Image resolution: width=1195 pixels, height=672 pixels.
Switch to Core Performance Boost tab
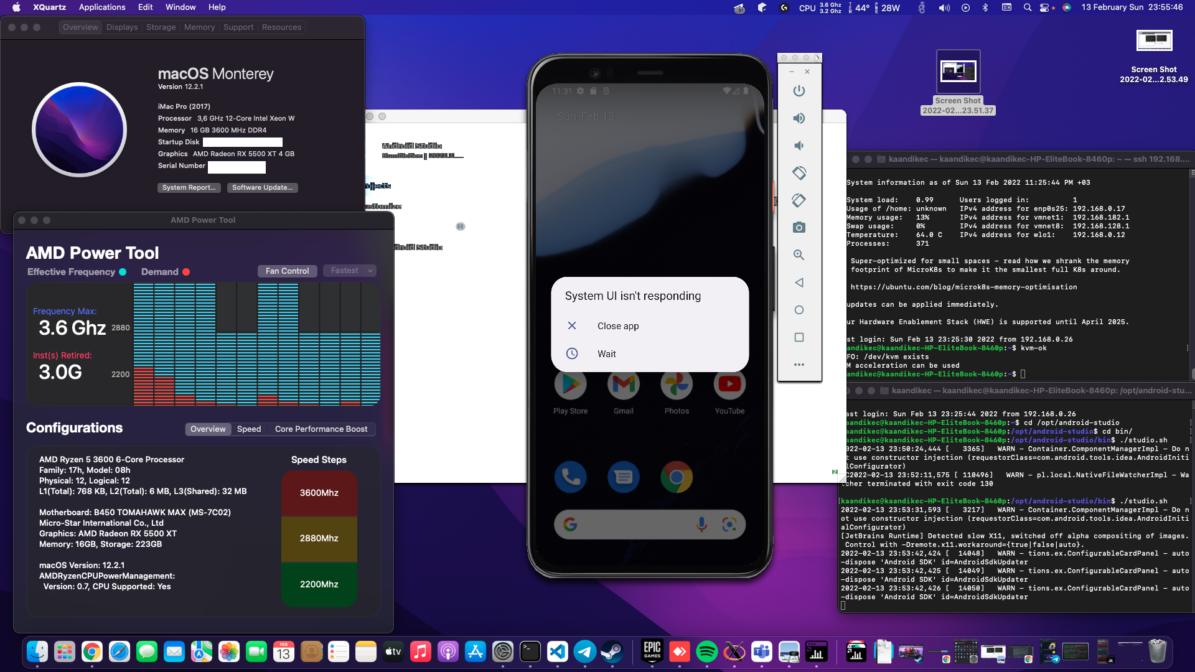(321, 429)
